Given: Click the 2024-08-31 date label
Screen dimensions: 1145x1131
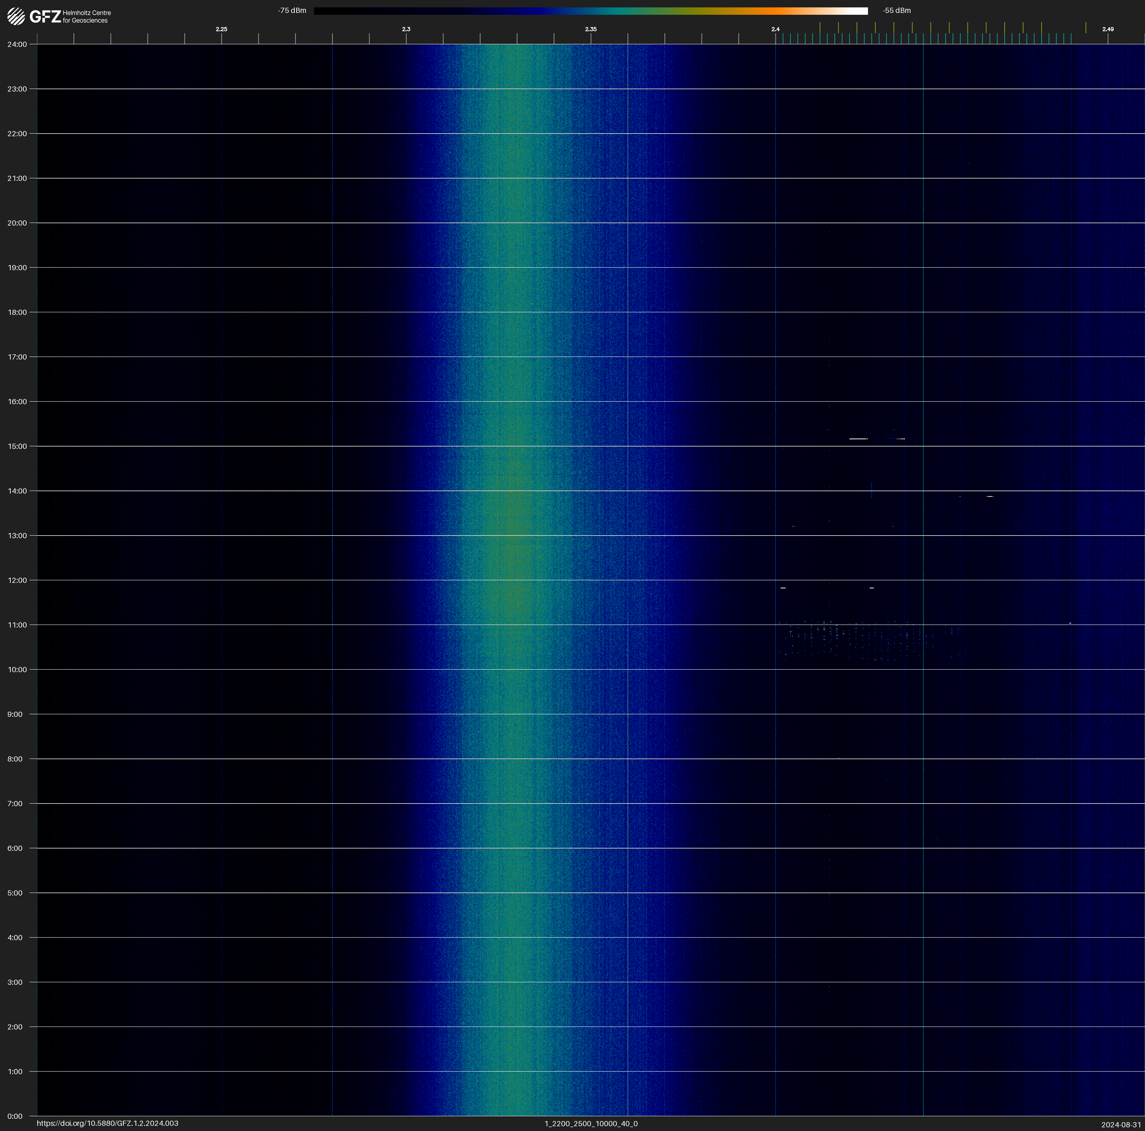Looking at the screenshot, I should coord(1121,1124).
